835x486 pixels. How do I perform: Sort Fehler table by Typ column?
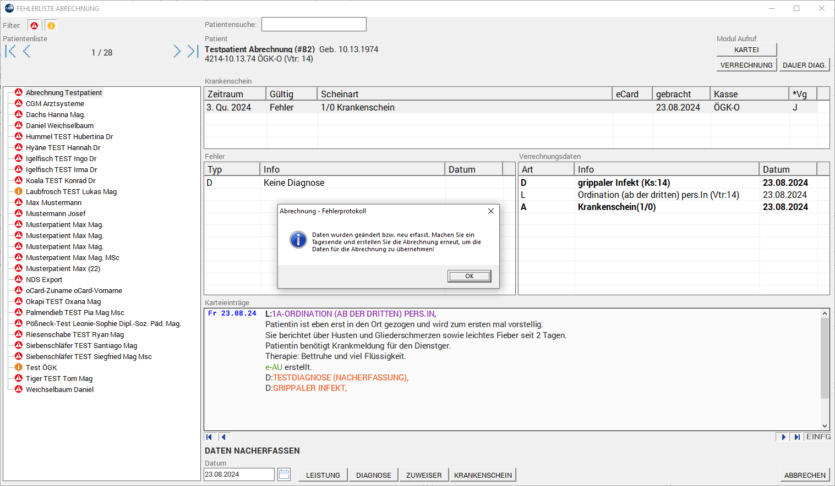231,169
